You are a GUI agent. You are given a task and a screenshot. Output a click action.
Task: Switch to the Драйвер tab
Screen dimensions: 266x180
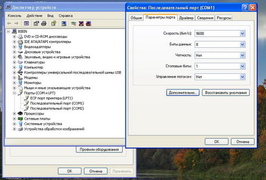(186, 18)
